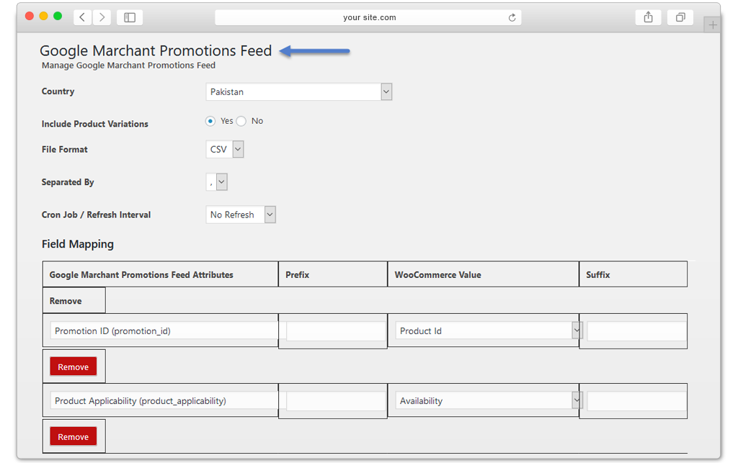Image resolution: width=738 pixels, height=463 pixels.
Task: Open the Separated By comma dropdown
Action: click(x=216, y=182)
